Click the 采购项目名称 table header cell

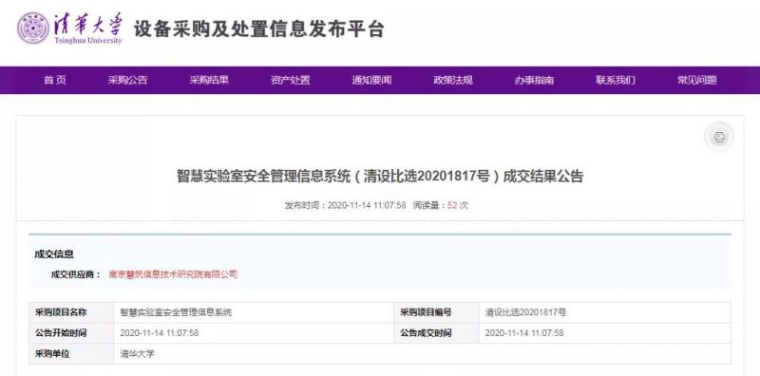click(71, 312)
